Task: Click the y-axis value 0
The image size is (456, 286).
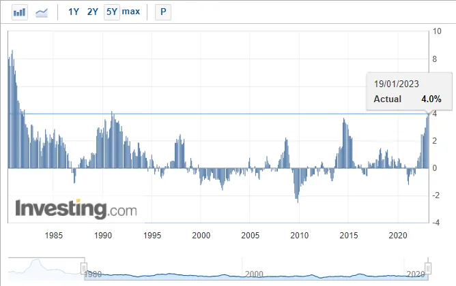Action: tap(434, 168)
